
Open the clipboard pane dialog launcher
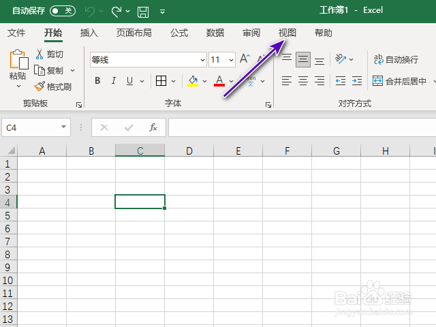tap(79, 105)
